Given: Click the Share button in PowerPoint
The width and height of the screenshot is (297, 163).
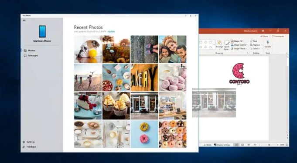Looking at the screenshot, I should (264, 36).
